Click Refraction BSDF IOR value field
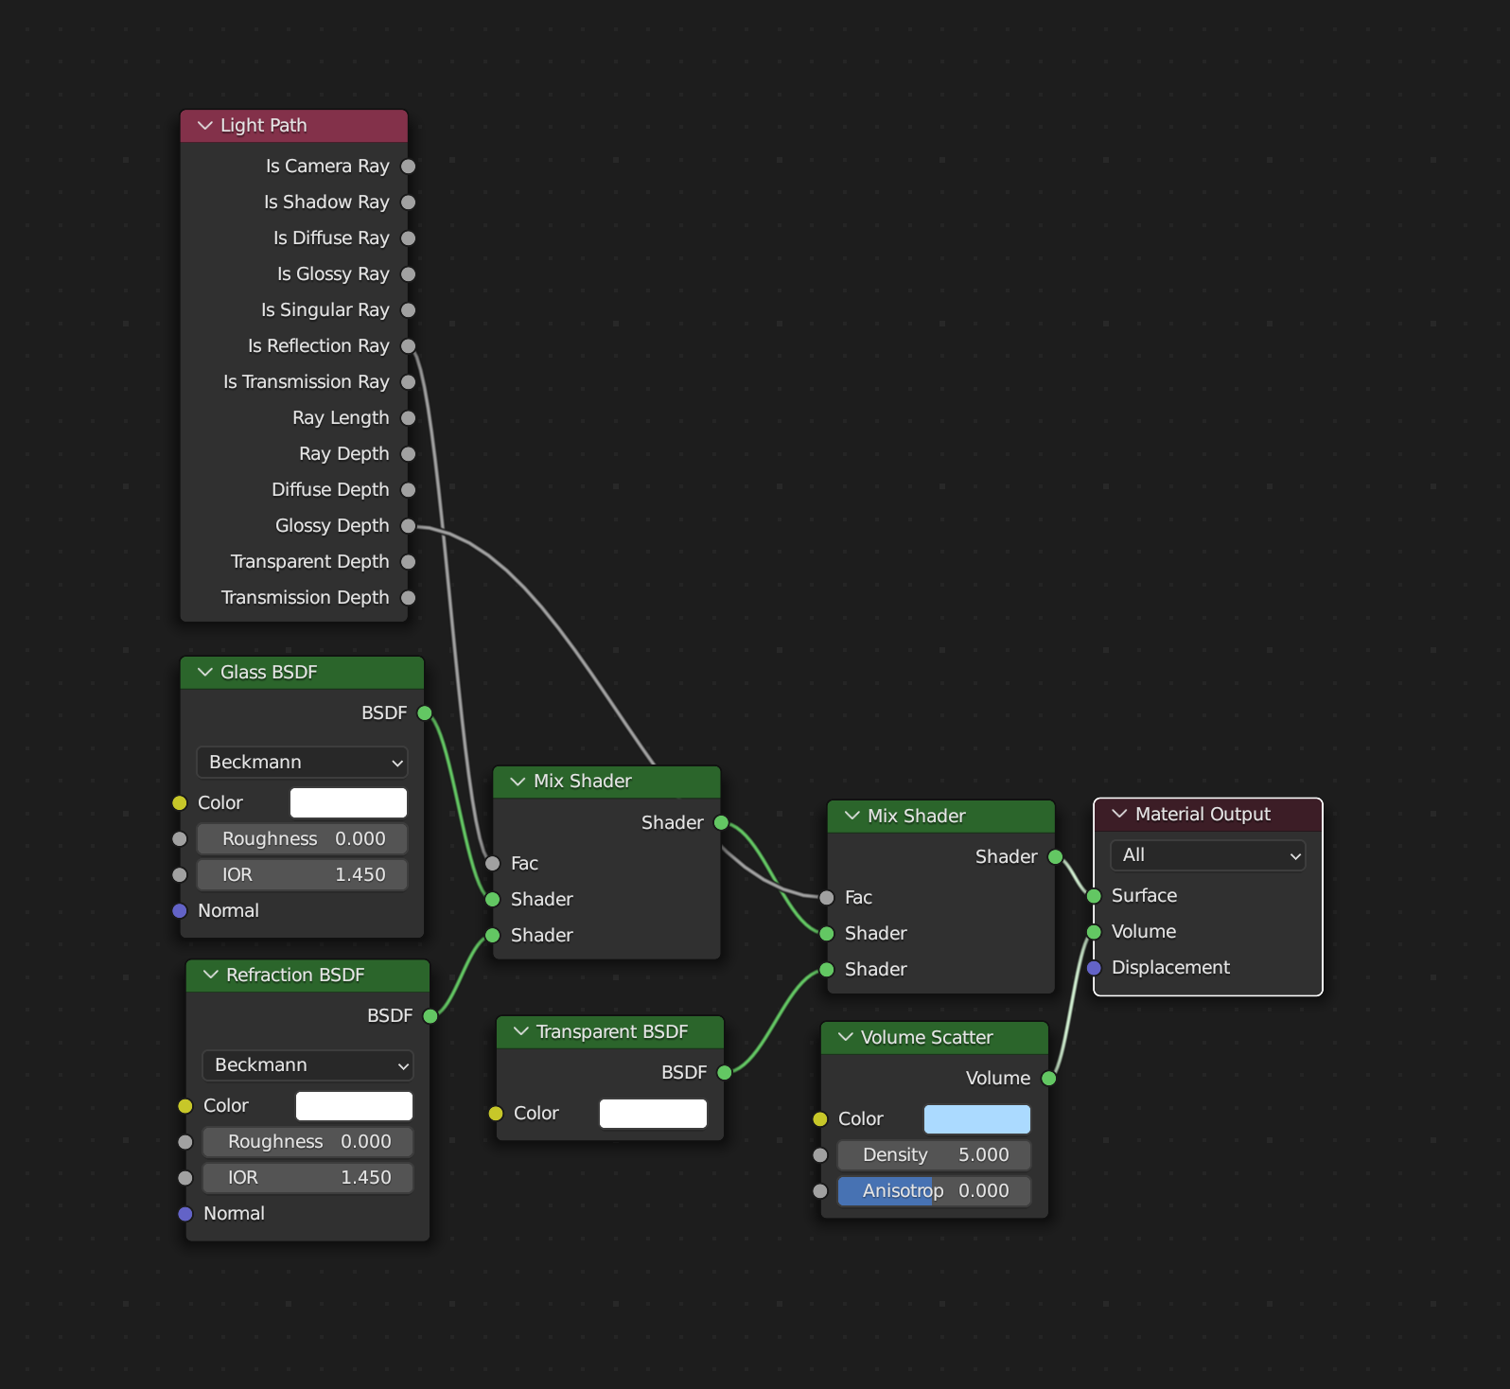 point(307,1177)
